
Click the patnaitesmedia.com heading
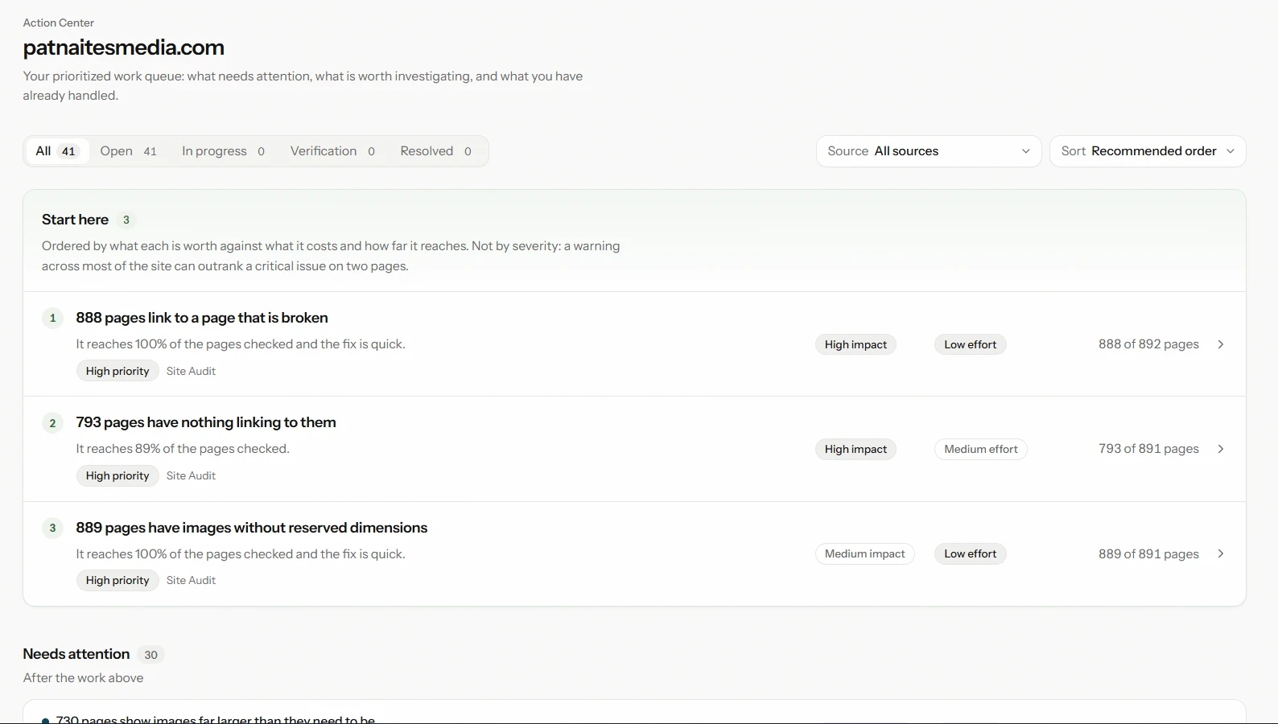pos(124,47)
